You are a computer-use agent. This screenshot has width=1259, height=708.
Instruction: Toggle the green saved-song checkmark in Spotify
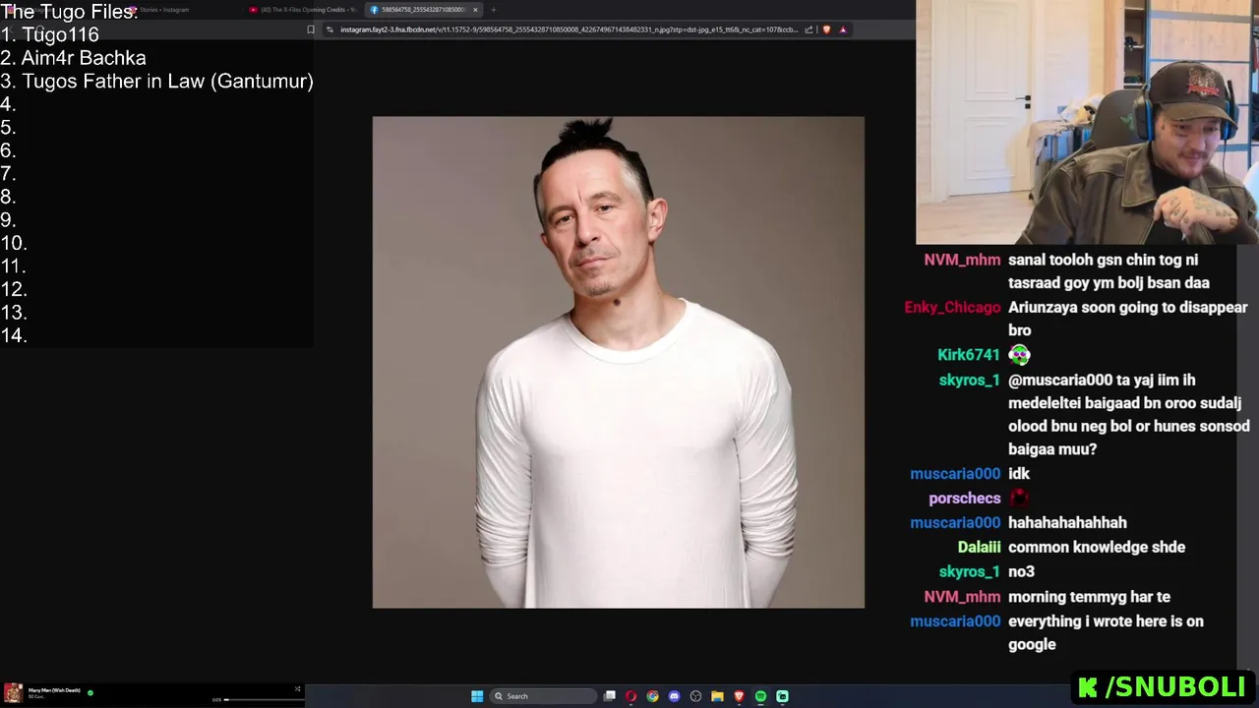(x=90, y=692)
